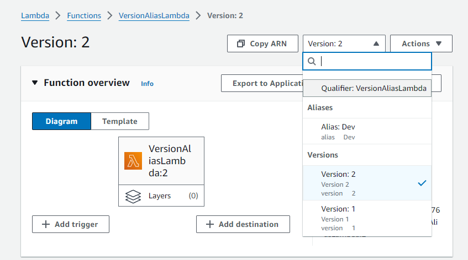This screenshot has height=260, width=468.
Task: Click the plus icon on Add destination
Action: (209, 224)
